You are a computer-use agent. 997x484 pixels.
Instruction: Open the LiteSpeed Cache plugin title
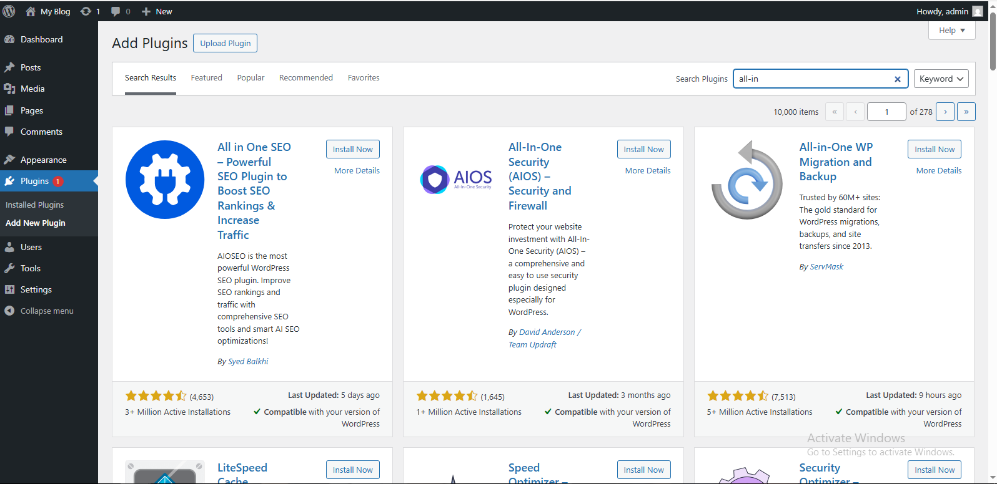coord(242,473)
